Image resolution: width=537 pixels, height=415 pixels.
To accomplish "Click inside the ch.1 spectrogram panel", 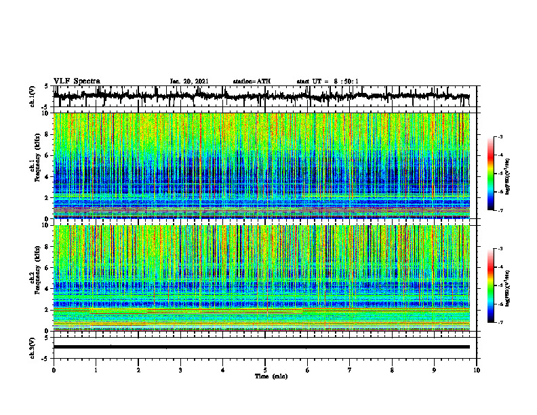I will coord(261,165).
